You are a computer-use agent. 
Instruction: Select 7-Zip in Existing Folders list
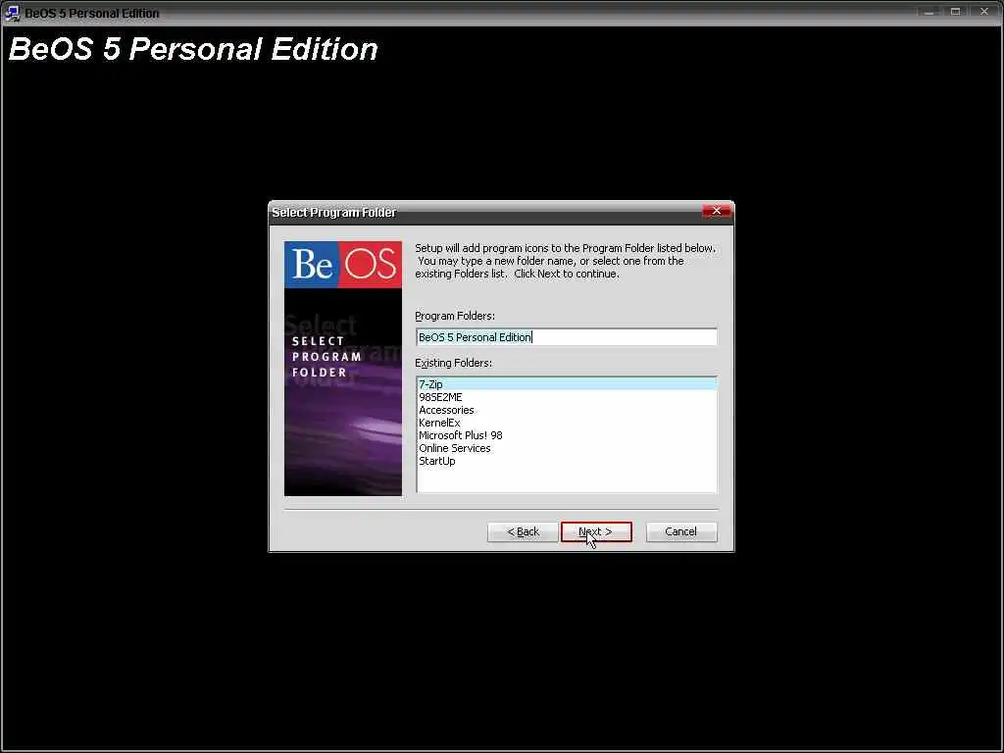coord(566,384)
